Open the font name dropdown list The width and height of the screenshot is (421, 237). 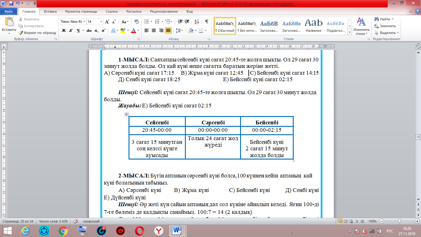[x=84, y=22]
